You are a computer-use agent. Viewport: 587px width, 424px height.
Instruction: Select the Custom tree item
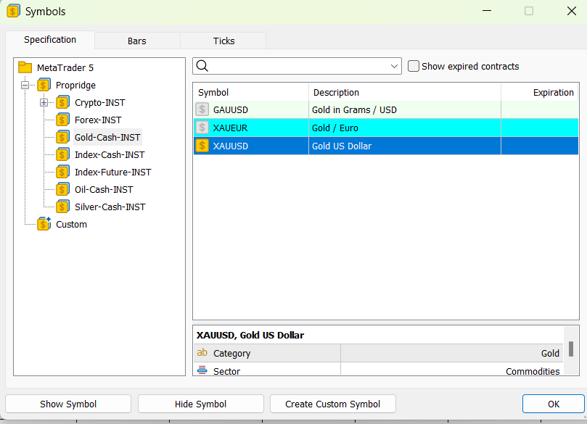point(72,224)
